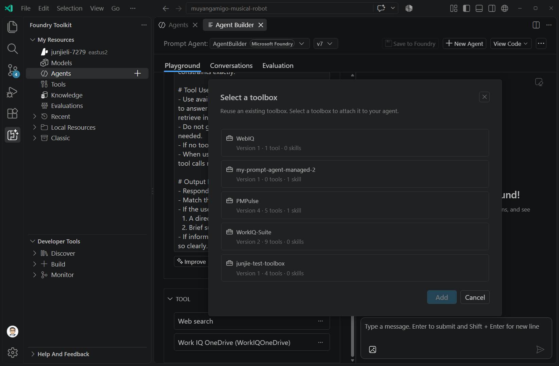This screenshot has height=366, width=559.
Task: Close the Select a toolbox dialog
Action: tap(484, 97)
